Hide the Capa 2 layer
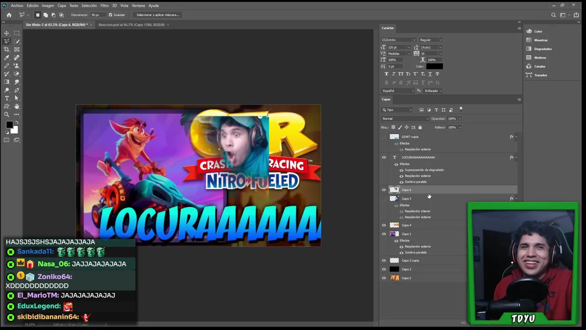586x330 pixels. point(384,278)
